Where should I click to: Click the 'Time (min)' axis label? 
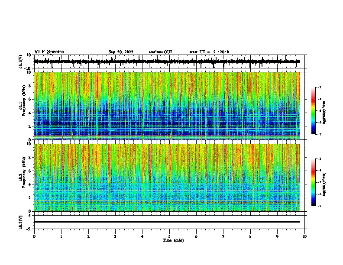(173, 240)
